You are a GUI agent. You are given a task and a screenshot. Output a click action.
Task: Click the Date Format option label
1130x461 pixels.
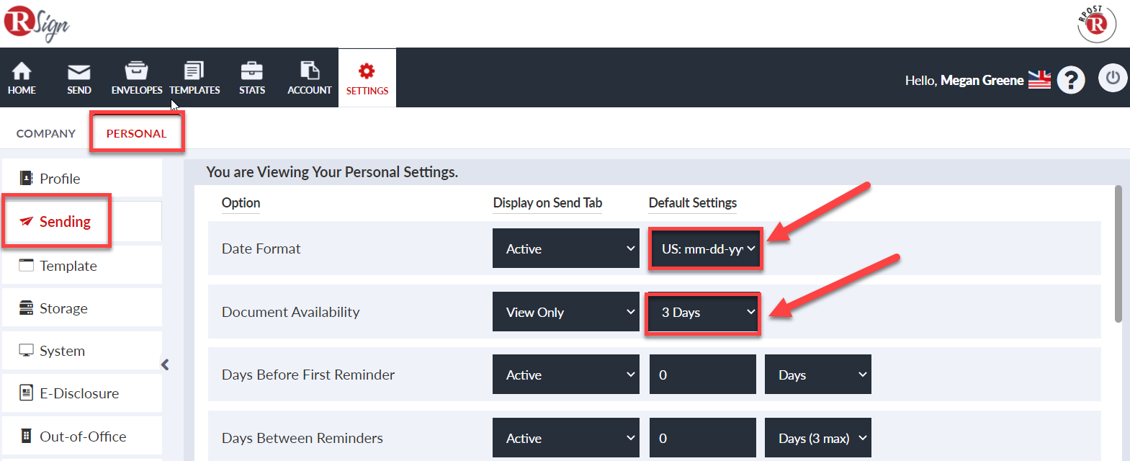[261, 249]
